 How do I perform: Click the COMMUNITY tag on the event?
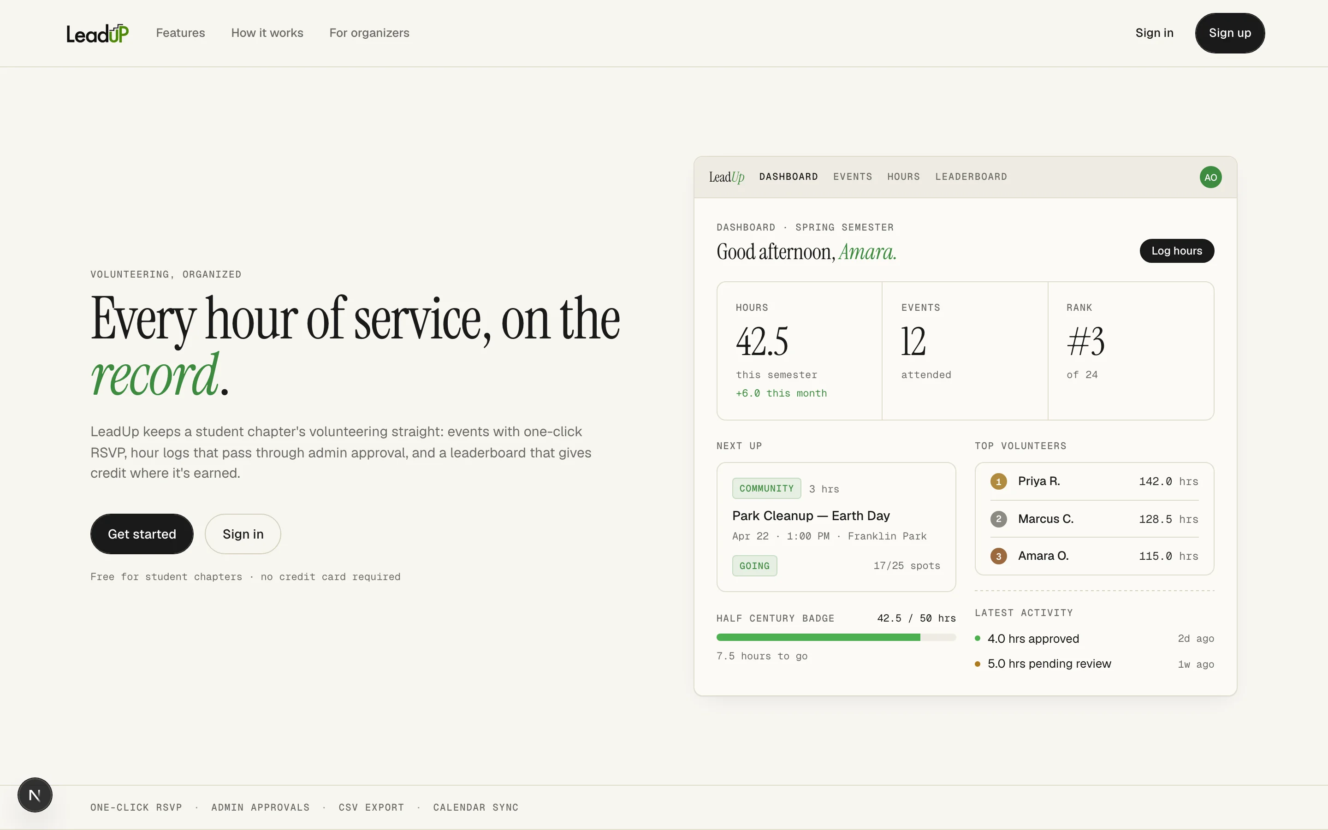pos(767,489)
